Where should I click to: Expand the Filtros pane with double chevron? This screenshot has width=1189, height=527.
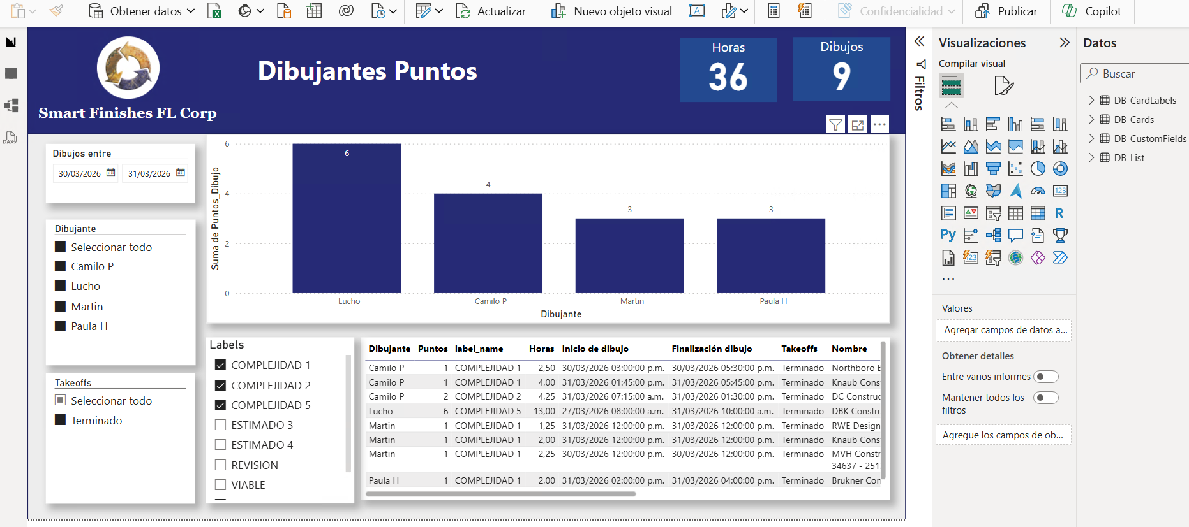pos(919,41)
